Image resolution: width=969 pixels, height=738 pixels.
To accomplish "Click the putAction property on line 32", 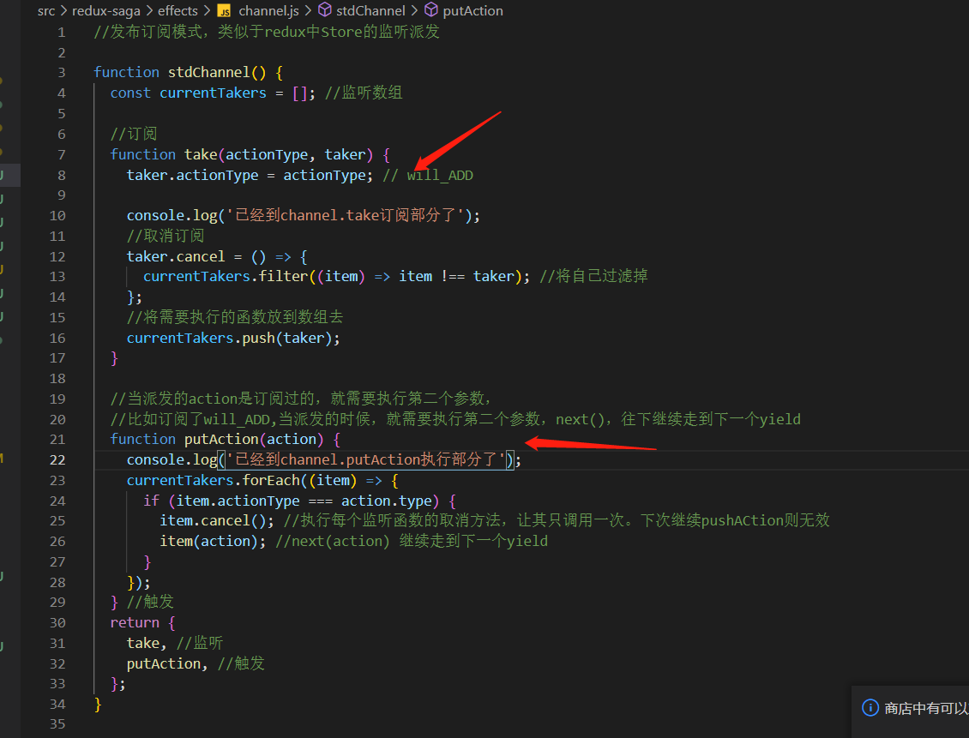I will (x=163, y=663).
